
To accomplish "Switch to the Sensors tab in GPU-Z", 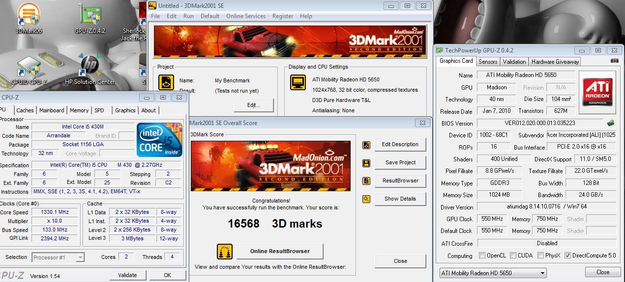I will pos(488,62).
